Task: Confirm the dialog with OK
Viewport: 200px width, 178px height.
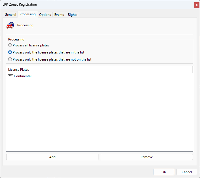Action: (164, 172)
